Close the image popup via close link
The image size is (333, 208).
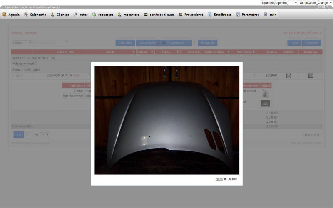pyautogui.click(x=219, y=179)
